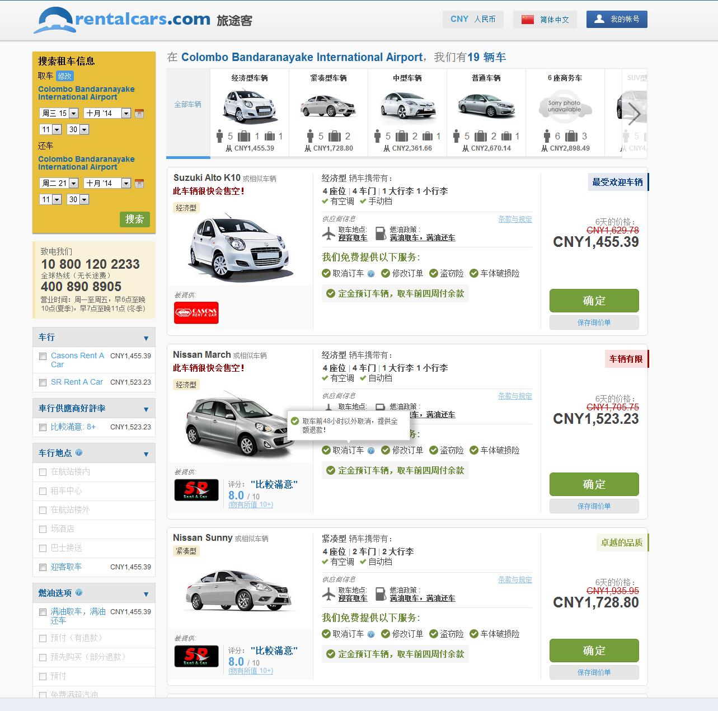Open the return date calendar icon
The image size is (718, 711).
click(x=139, y=183)
